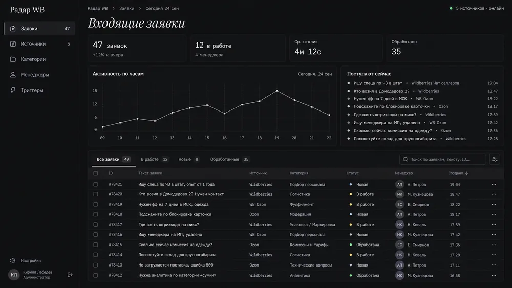Click the Ср. отклик 4м 12с card

click(336, 48)
